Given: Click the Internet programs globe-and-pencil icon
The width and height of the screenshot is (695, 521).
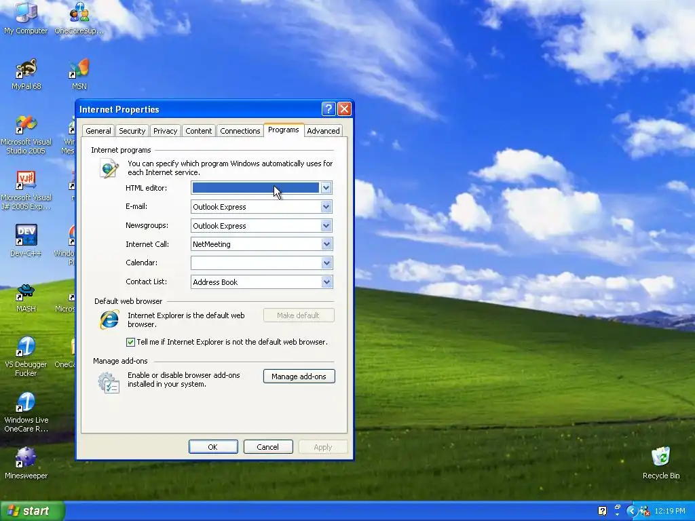Looking at the screenshot, I should [109, 169].
